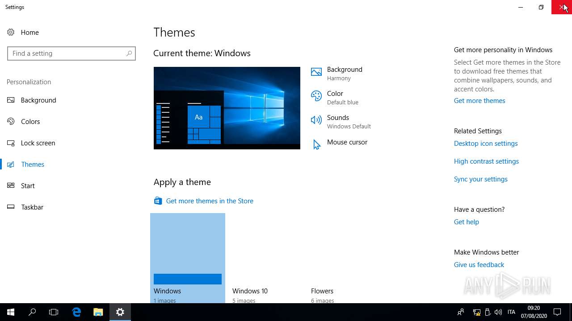Screen dimensions: 572x321
Task: Open the Action Center notifications icon
Action: [x=557, y=312]
